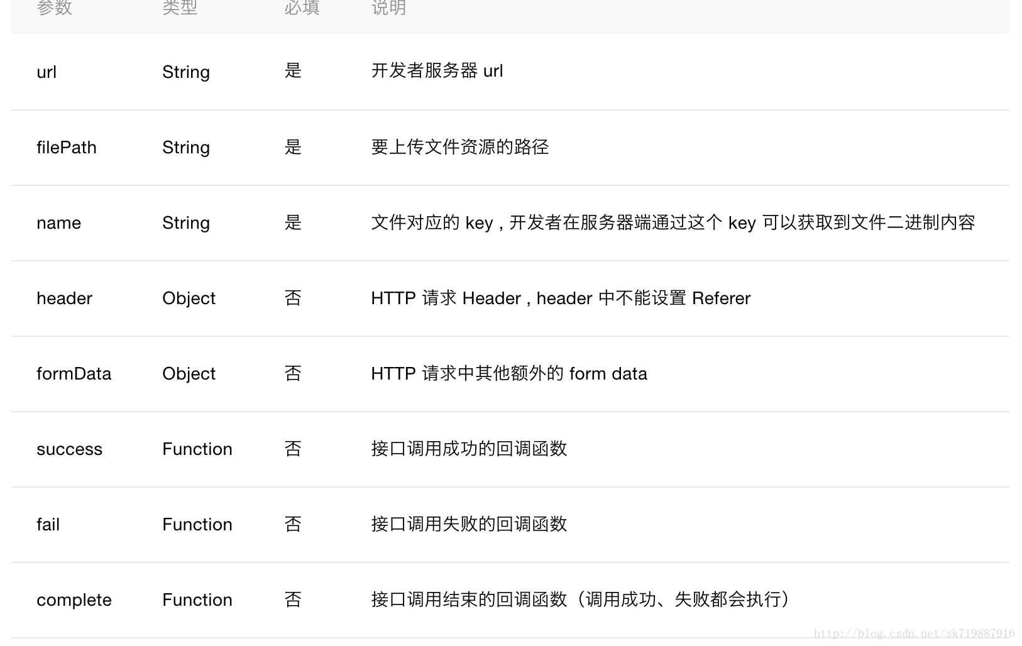
Task: Click '要上传文件资源的路径' description
Action: [x=459, y=147]
